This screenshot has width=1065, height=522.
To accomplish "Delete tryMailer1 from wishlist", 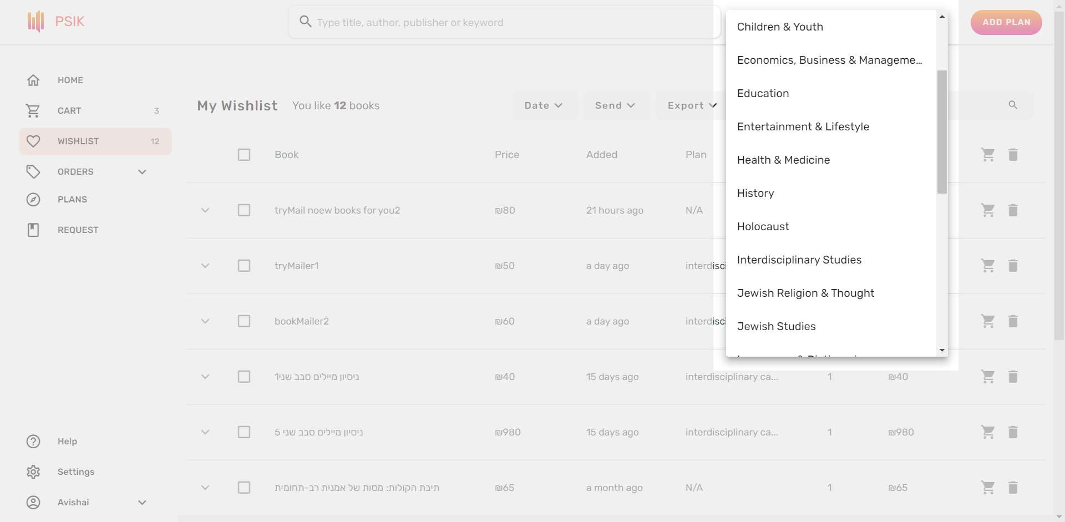I will [1013, 266].
